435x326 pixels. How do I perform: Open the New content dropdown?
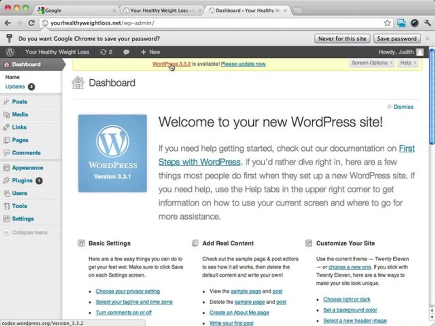pos(150,52)
